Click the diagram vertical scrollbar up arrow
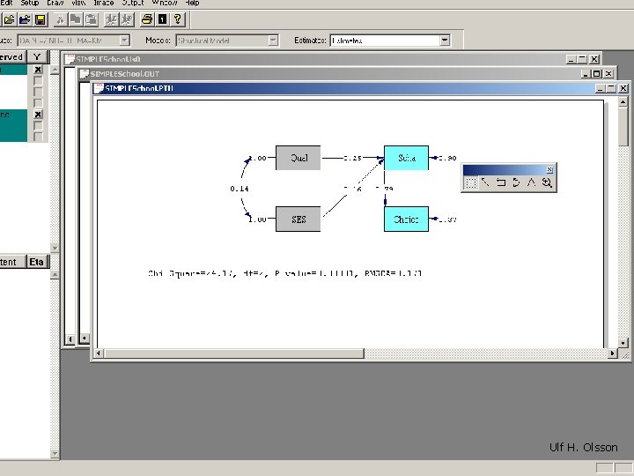Viewport: 634px width, 476px height. point(623,101)
